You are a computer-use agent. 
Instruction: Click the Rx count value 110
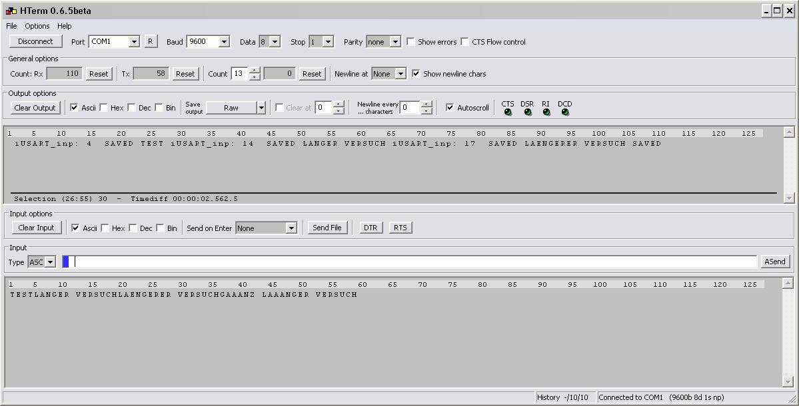point(64,74)
